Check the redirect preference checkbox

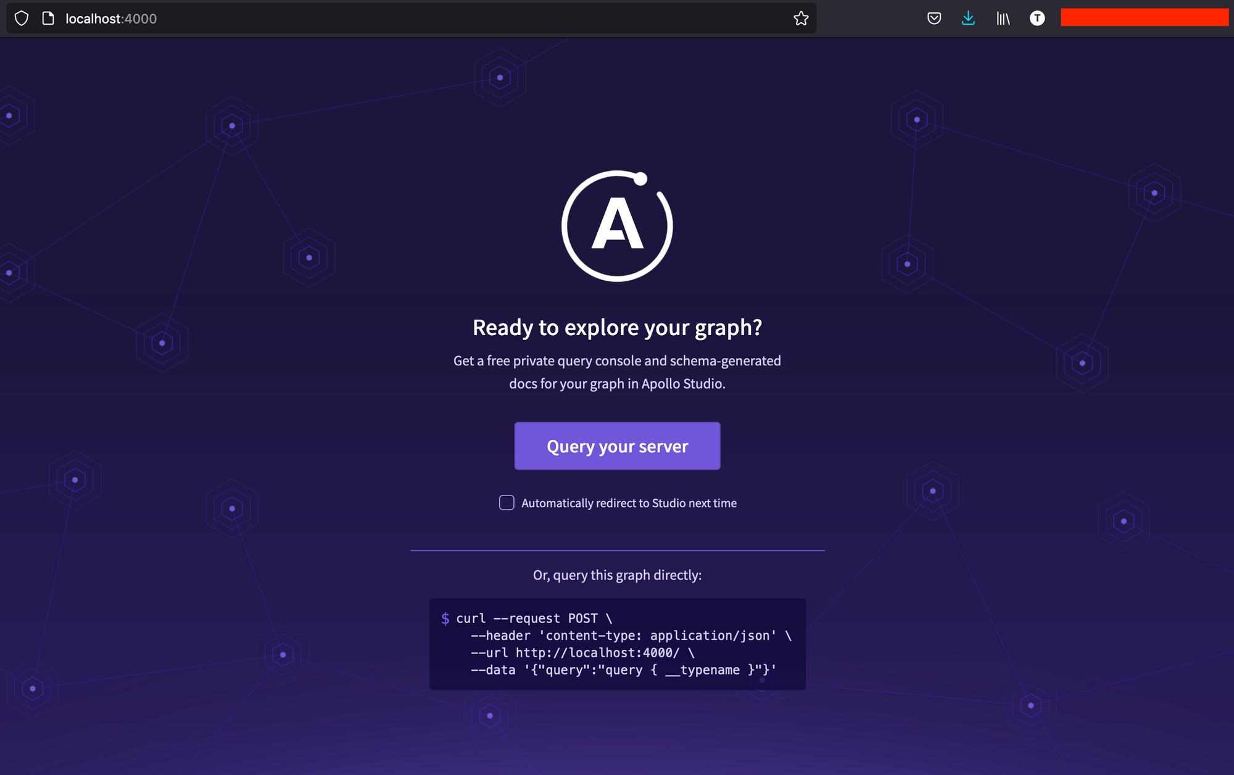click(507, 502)
